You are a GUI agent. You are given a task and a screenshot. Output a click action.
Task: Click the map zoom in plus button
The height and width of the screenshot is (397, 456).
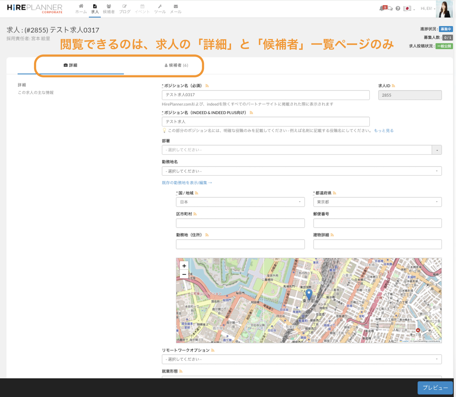pos(184,266)
